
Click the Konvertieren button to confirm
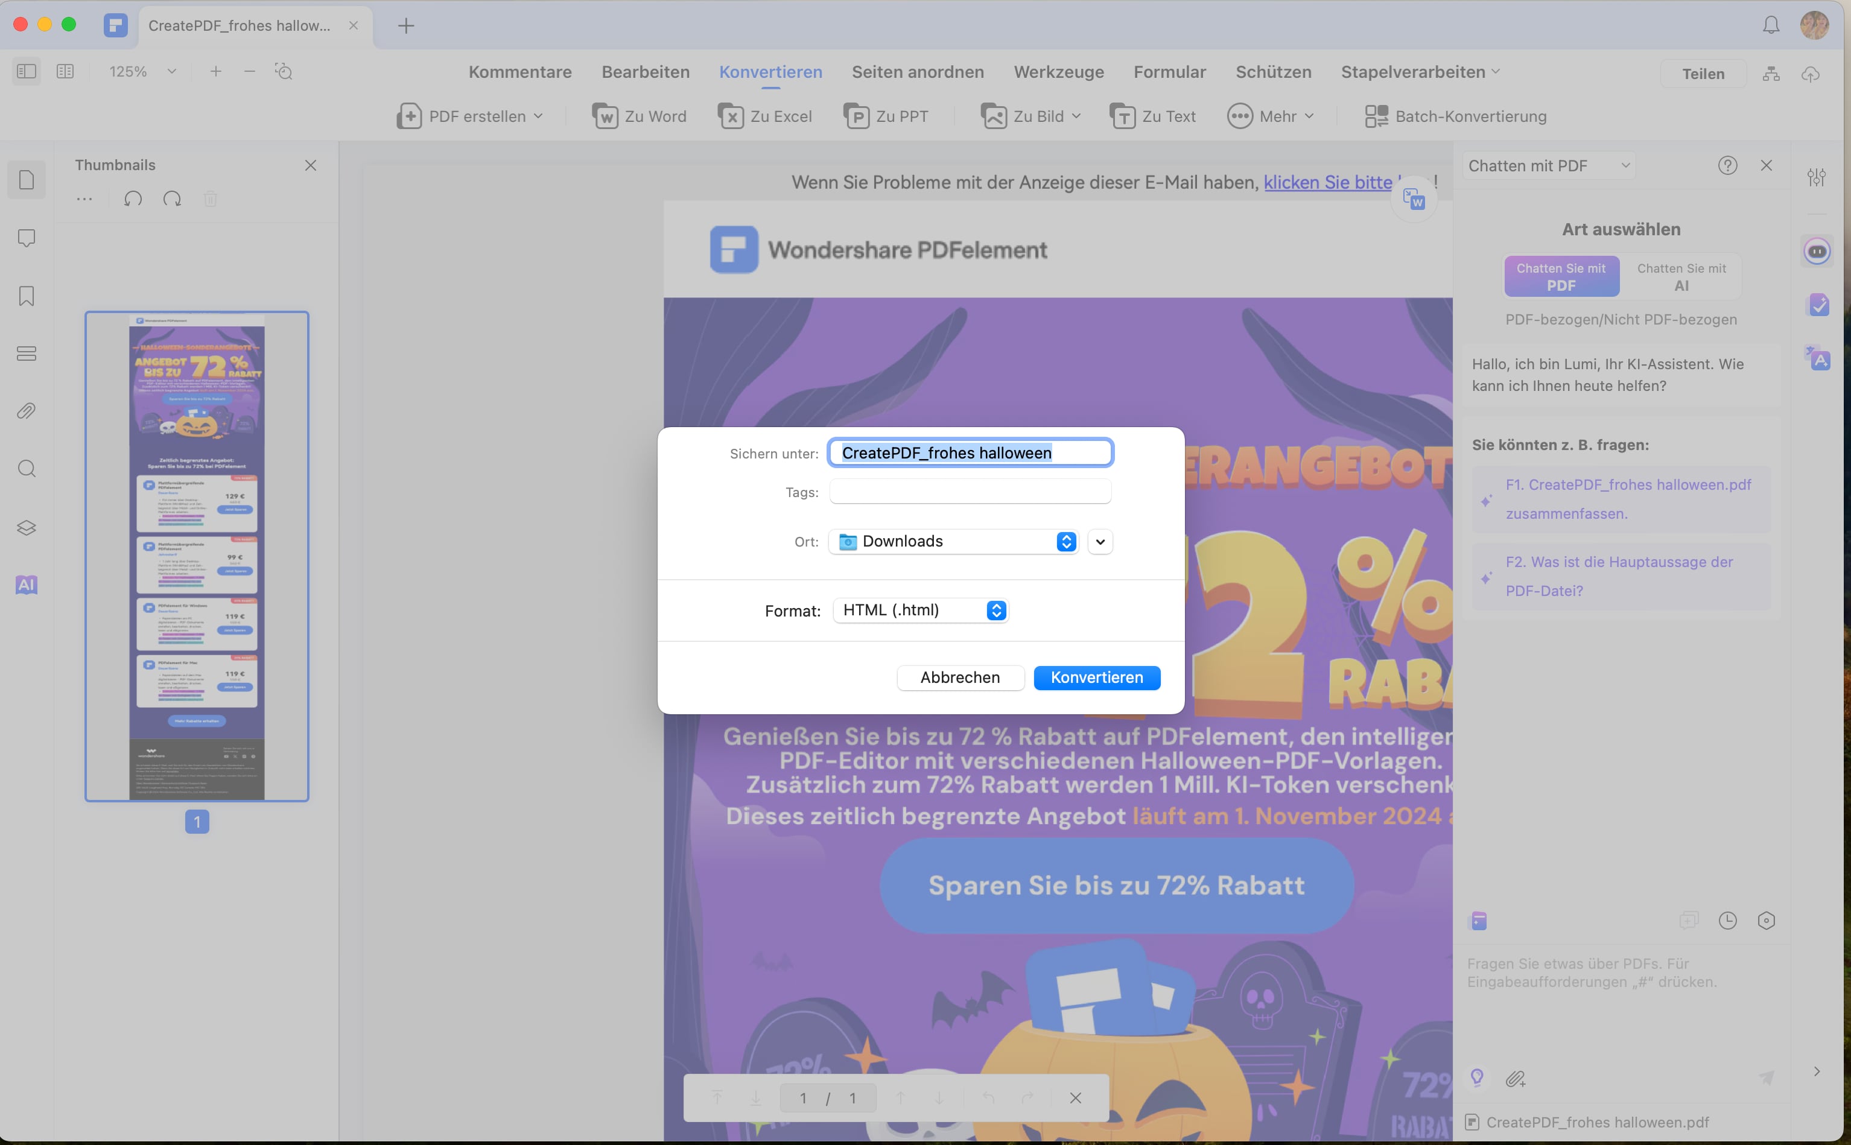pyautogui.click(x=1097, y=676)
